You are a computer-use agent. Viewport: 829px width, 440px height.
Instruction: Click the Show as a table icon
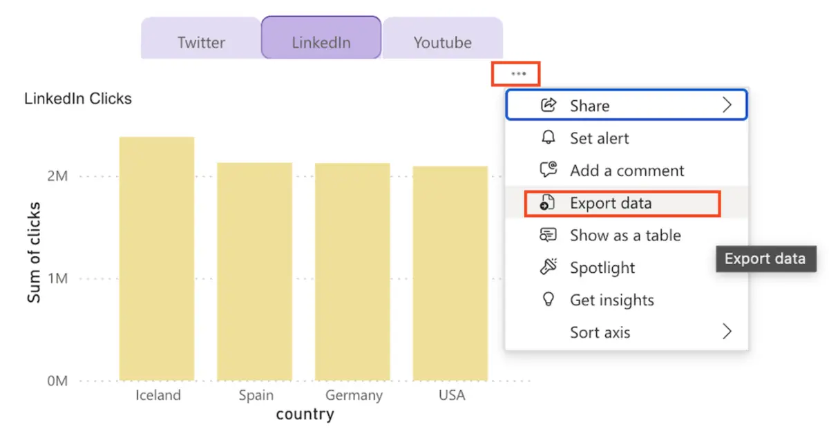548,235
